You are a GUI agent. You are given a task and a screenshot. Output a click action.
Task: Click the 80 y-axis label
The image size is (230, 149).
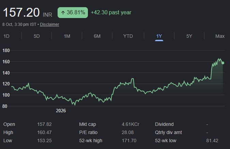point(5,106)
